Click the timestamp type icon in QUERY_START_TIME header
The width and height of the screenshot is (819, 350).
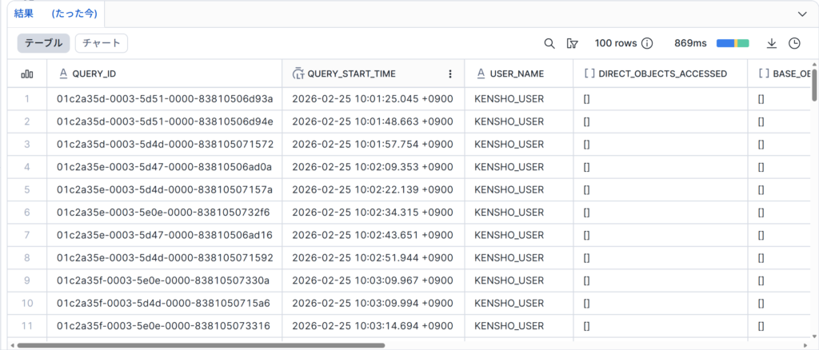tap(298, 74)
